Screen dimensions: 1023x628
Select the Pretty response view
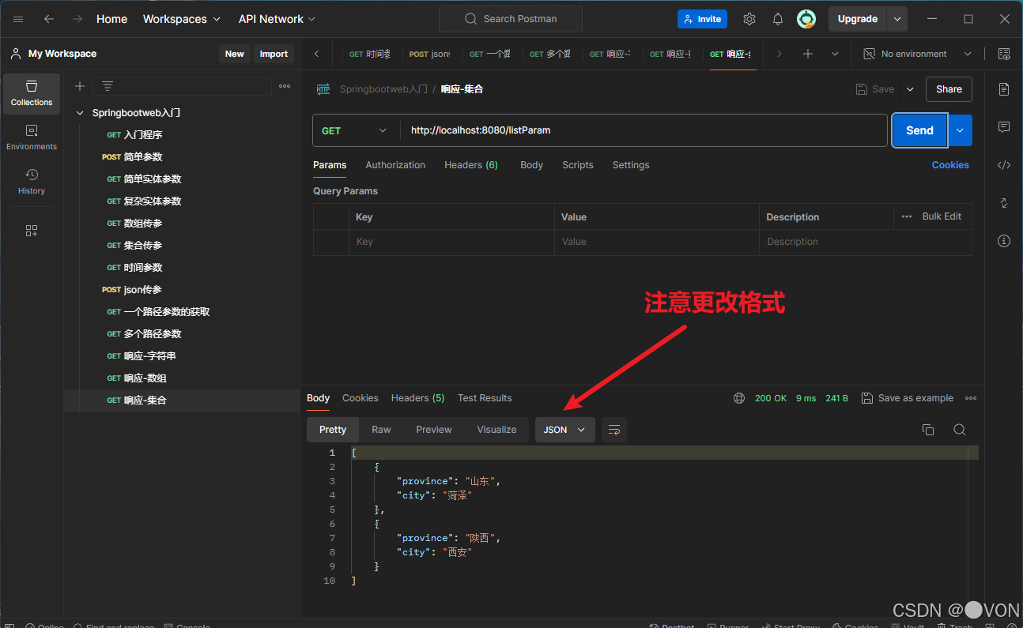point(333,430)
